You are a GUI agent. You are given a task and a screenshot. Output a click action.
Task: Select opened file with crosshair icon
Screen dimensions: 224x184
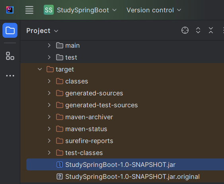point(185,30)
